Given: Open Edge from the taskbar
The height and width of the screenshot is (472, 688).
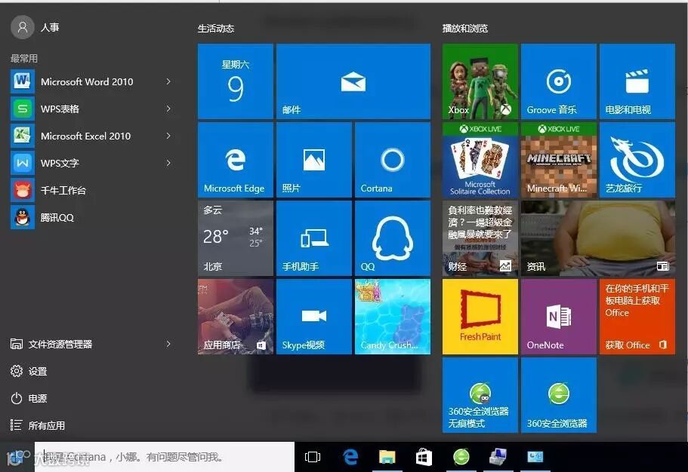Looking at the screenshot, I should [x=350, y=457].
